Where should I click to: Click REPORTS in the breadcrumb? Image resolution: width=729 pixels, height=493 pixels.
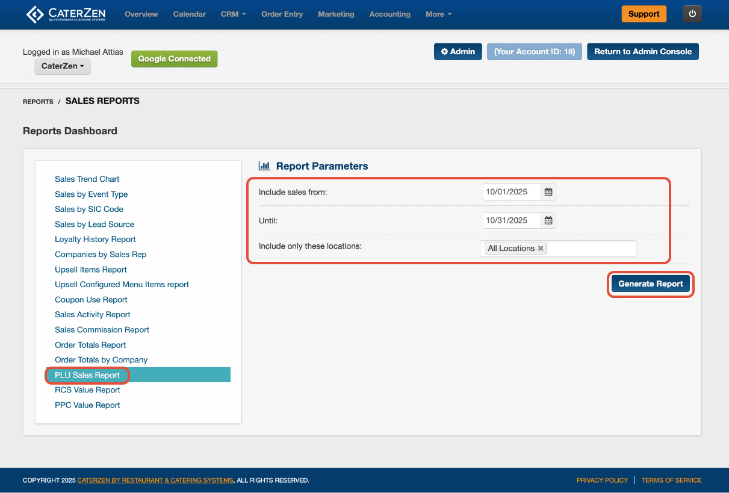point(38,102)
